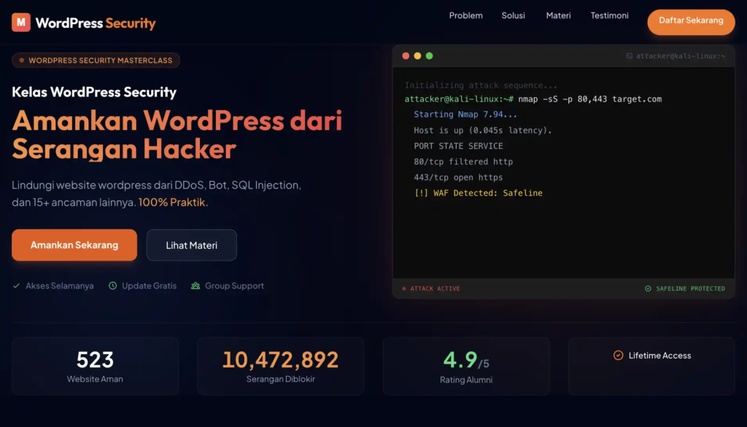Open the Solusi navigation link

tap(513, 15)
